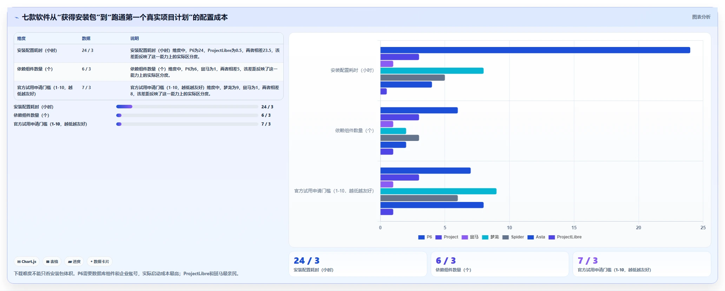The width and height of the screenshot is (725, 291).
Task: Click the 依赖组件数量 progress bar
Action: [187, 115]
